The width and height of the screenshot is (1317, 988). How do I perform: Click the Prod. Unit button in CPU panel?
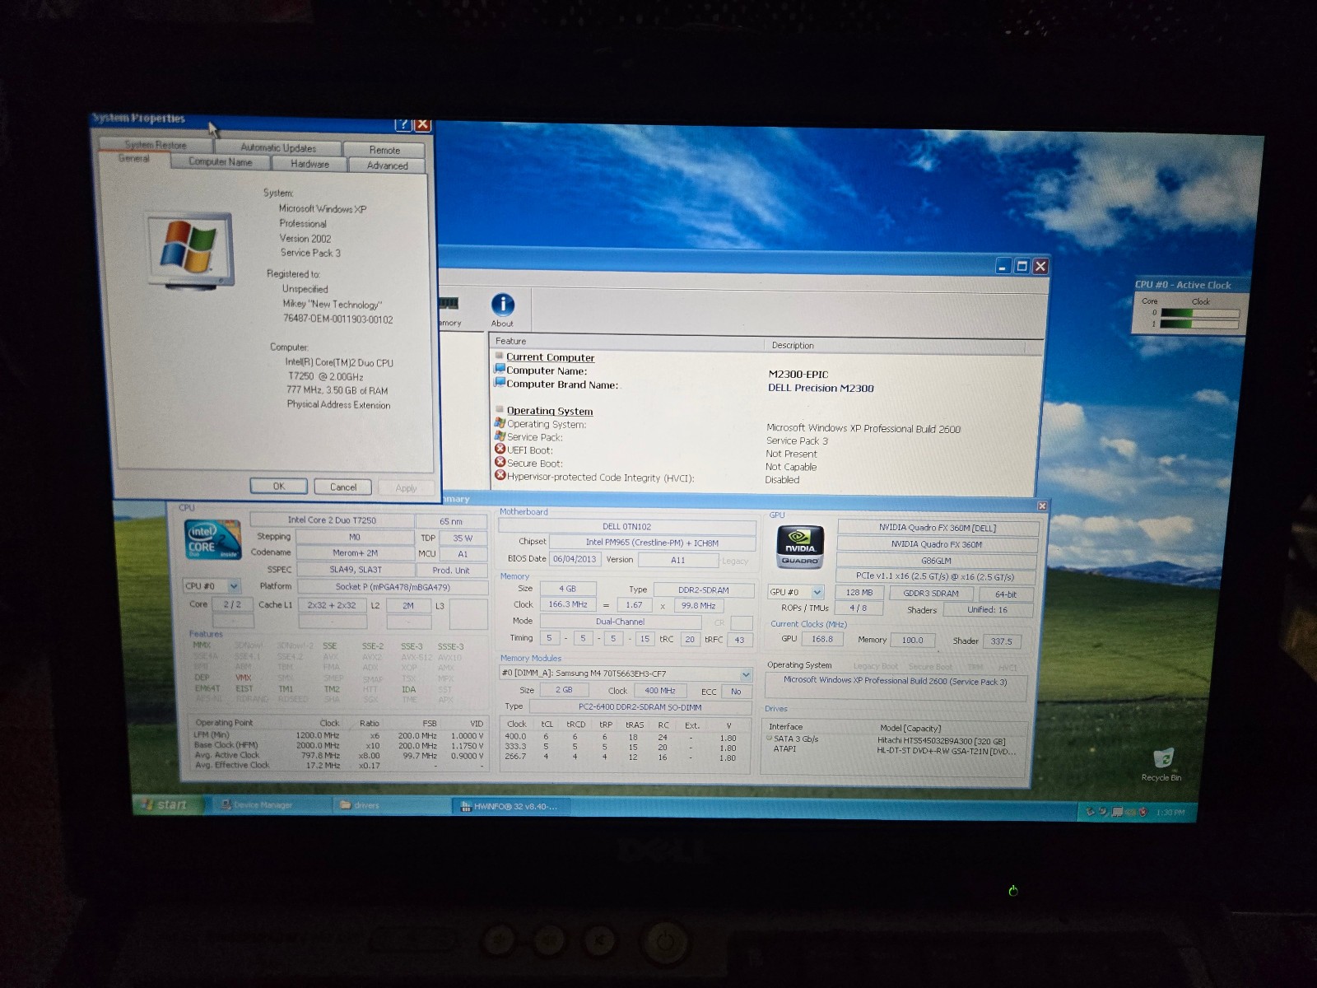click(451, 570)
